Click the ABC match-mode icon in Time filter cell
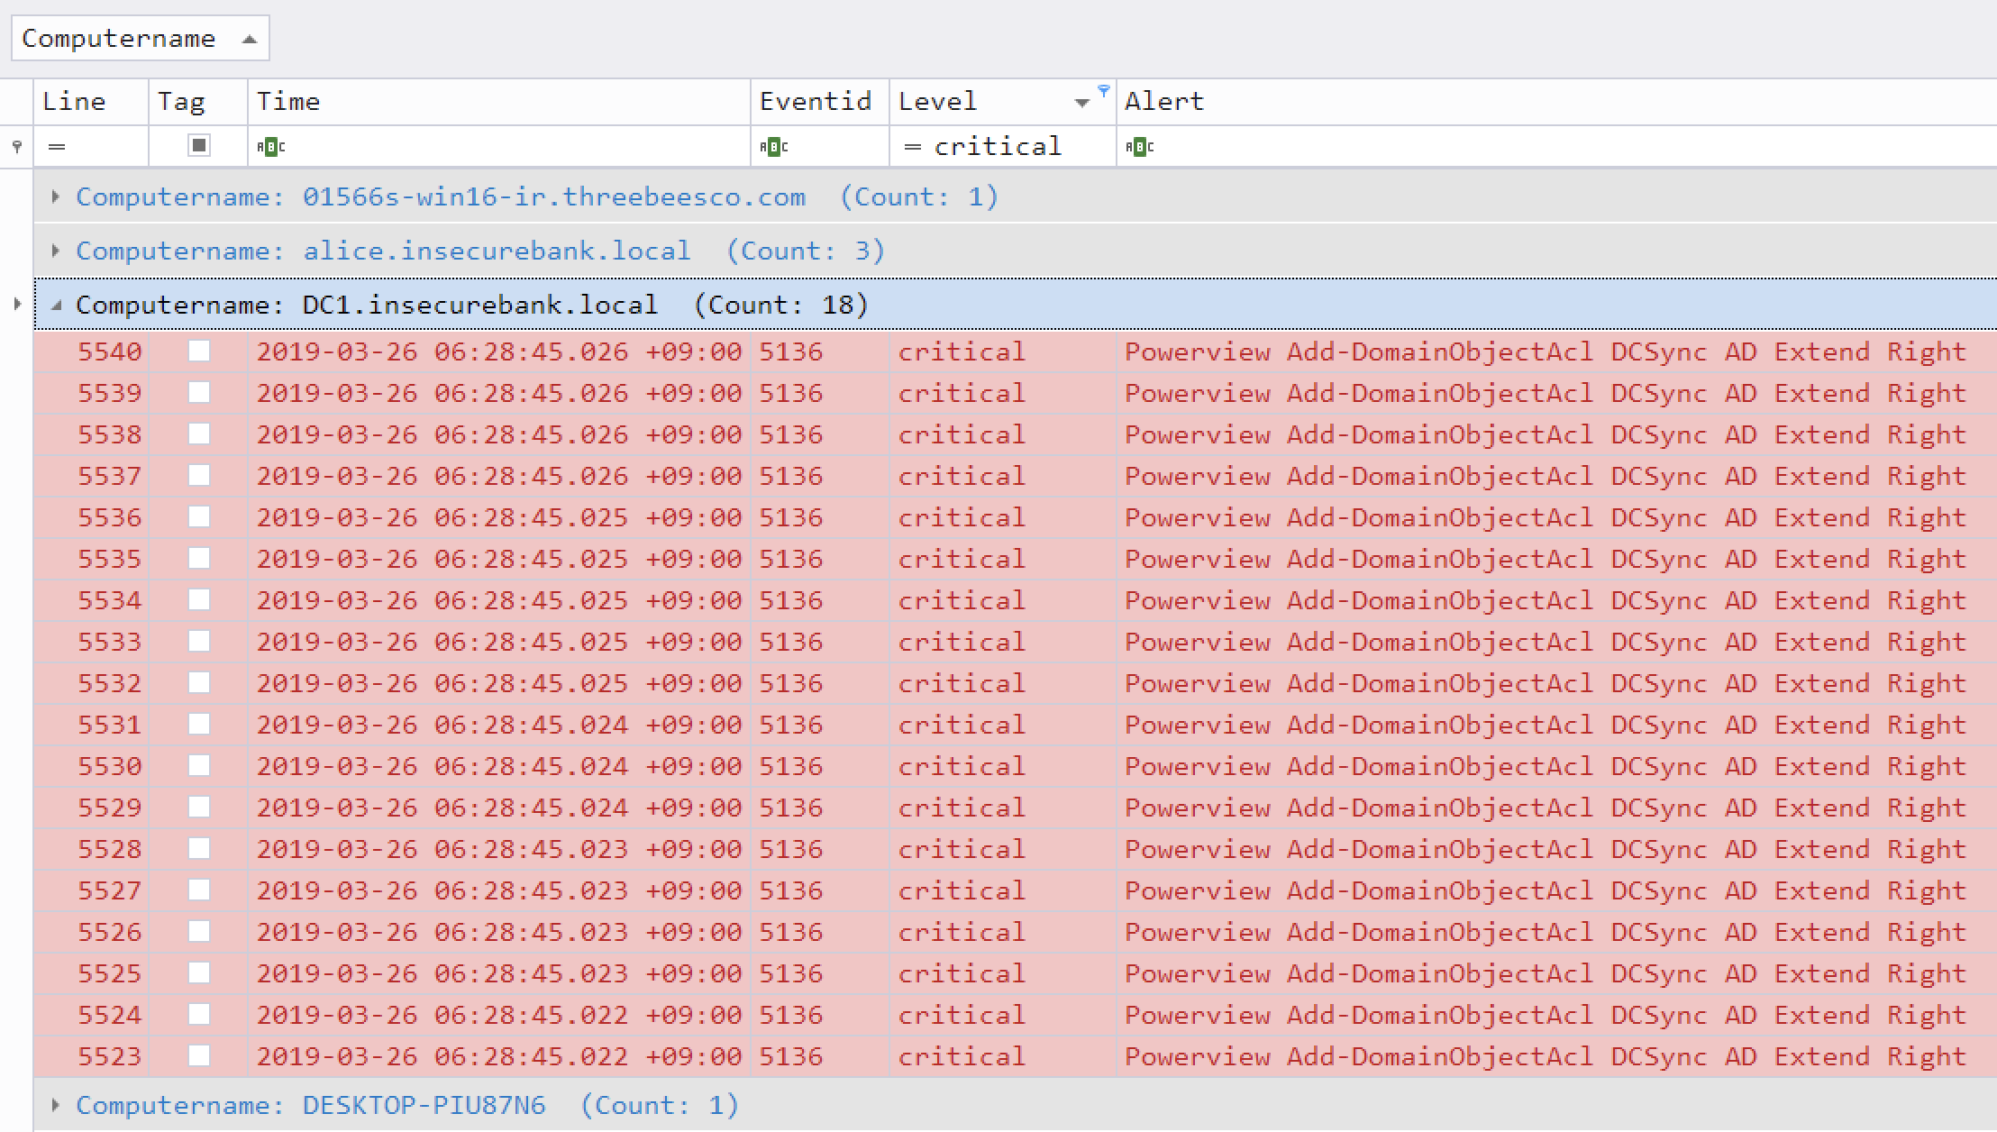Image resolution: width=1997 pixels, height=1132 pixels. coord(272,146)
